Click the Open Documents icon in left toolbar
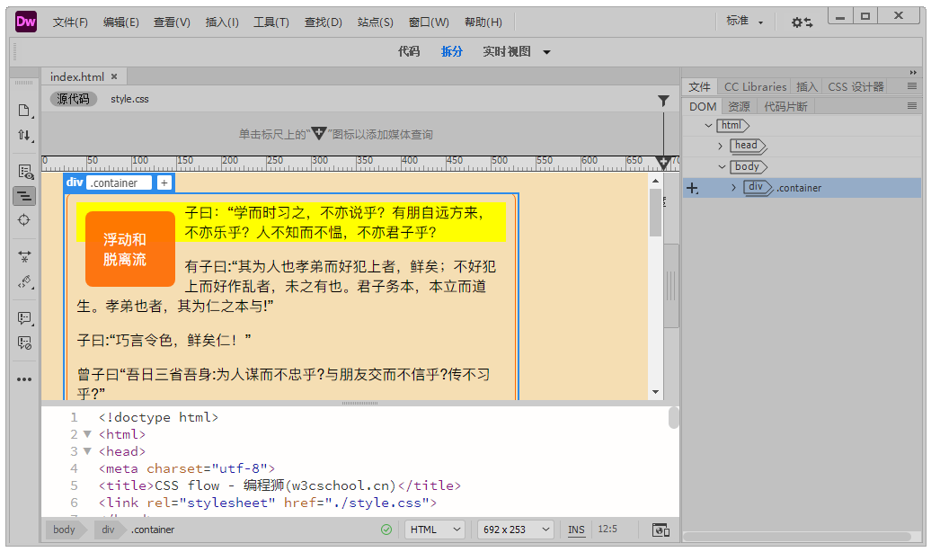This screenshot has width=931, height=552. [x=24, y=111]
